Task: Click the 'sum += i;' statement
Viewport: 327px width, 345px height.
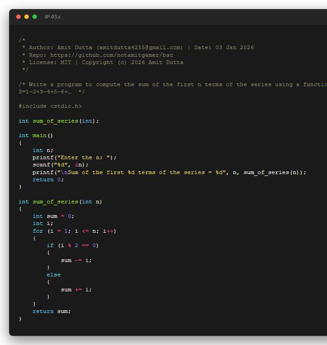Action: click(x=76, y=290)
